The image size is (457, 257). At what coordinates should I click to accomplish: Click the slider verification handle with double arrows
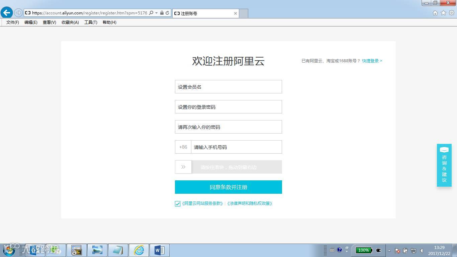(183, 167)
